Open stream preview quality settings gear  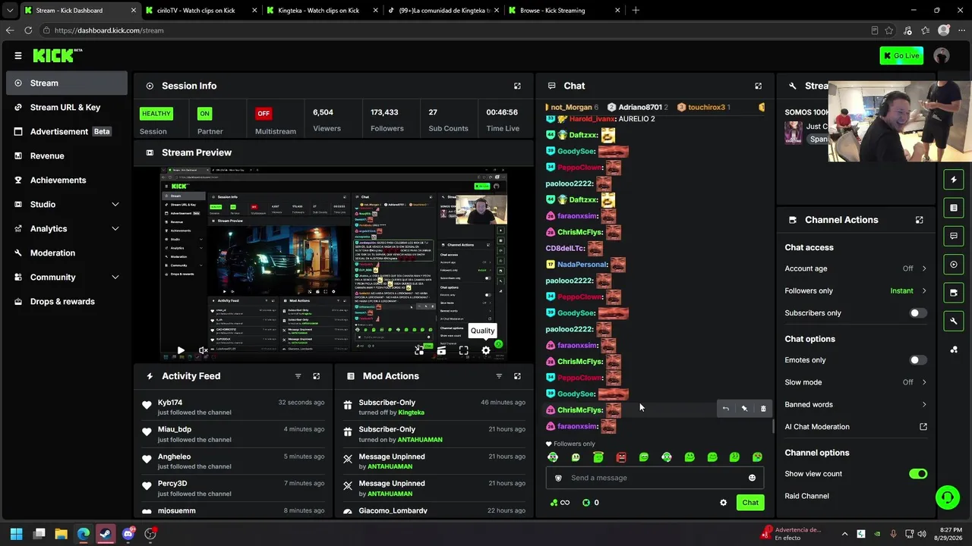pos(486,350)
